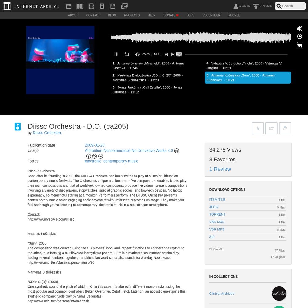Skip to next track

pyautogui.click(x=173, y=55)
